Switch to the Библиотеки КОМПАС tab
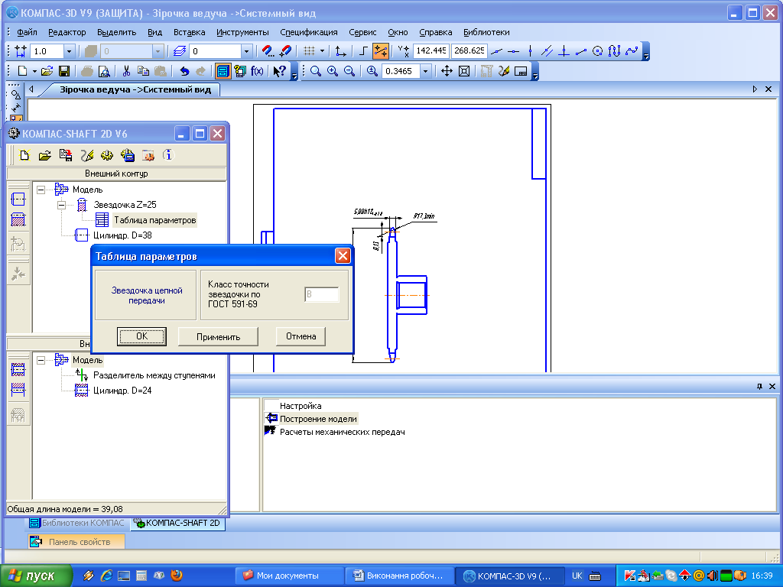 pyautogui.click(x=77, y=523)
